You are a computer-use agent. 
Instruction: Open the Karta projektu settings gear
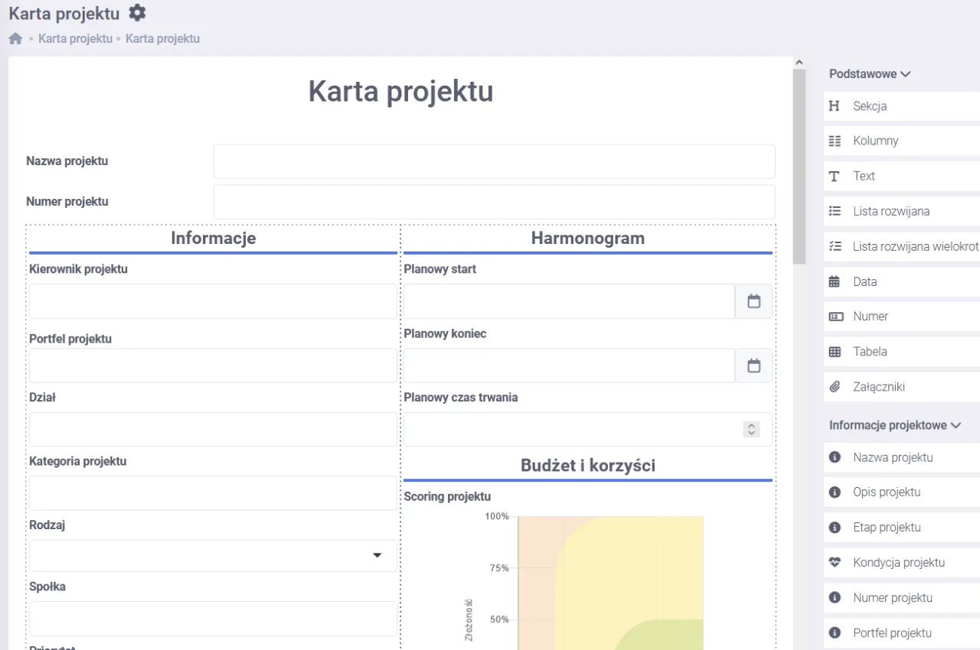136,13
